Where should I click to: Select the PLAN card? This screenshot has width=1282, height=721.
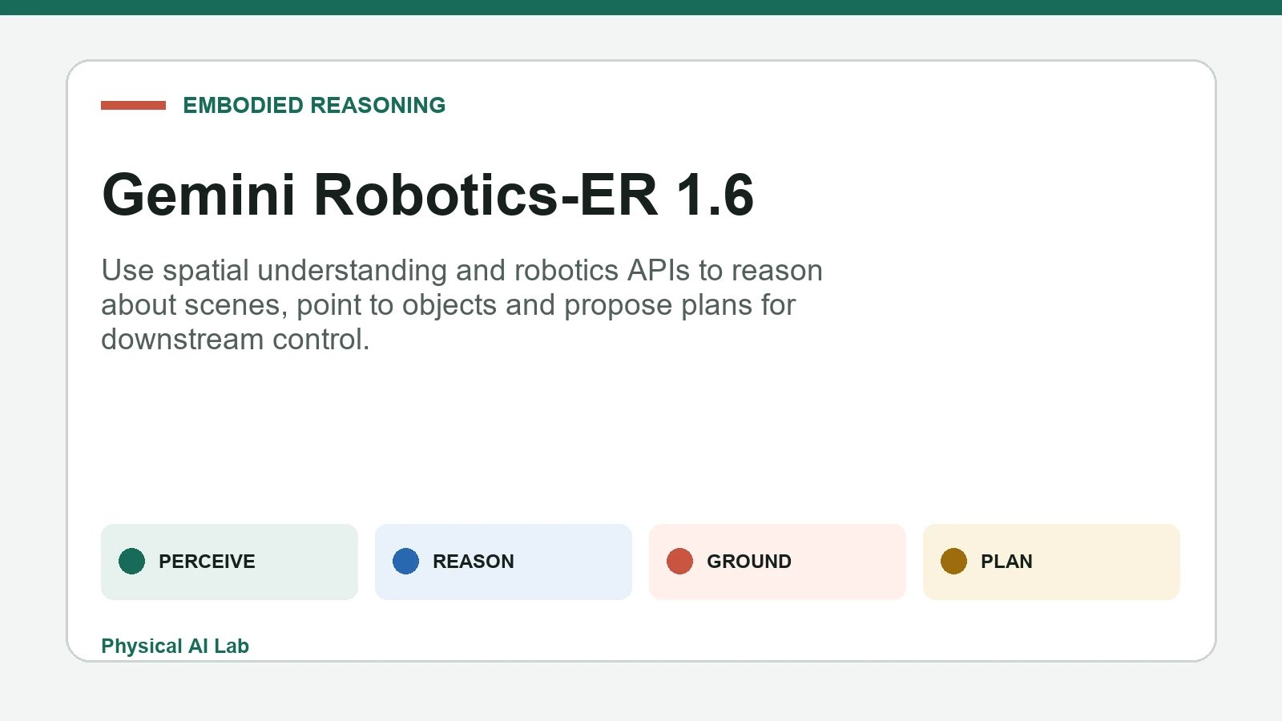[x=1051, y=562]
